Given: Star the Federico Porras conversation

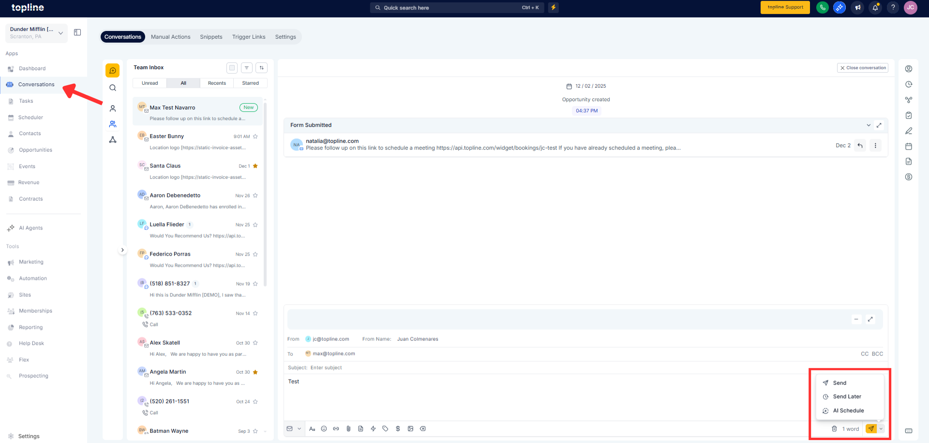Looking at the screenshot, I should tap(255, 255).
